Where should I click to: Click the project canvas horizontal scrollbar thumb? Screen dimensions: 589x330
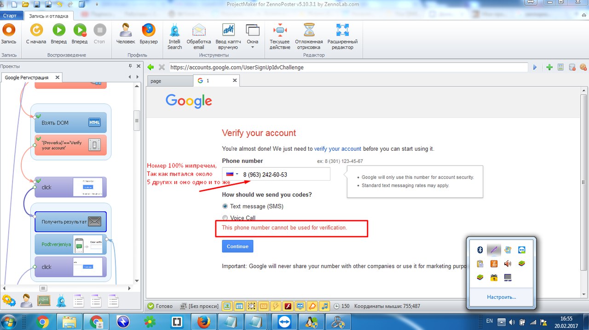pos(43,288)
